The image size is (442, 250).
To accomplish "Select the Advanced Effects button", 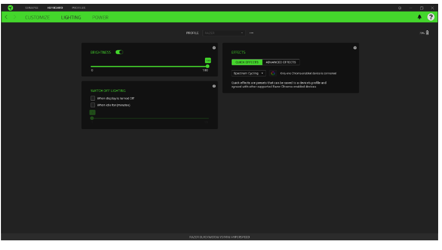I will 281,62.
